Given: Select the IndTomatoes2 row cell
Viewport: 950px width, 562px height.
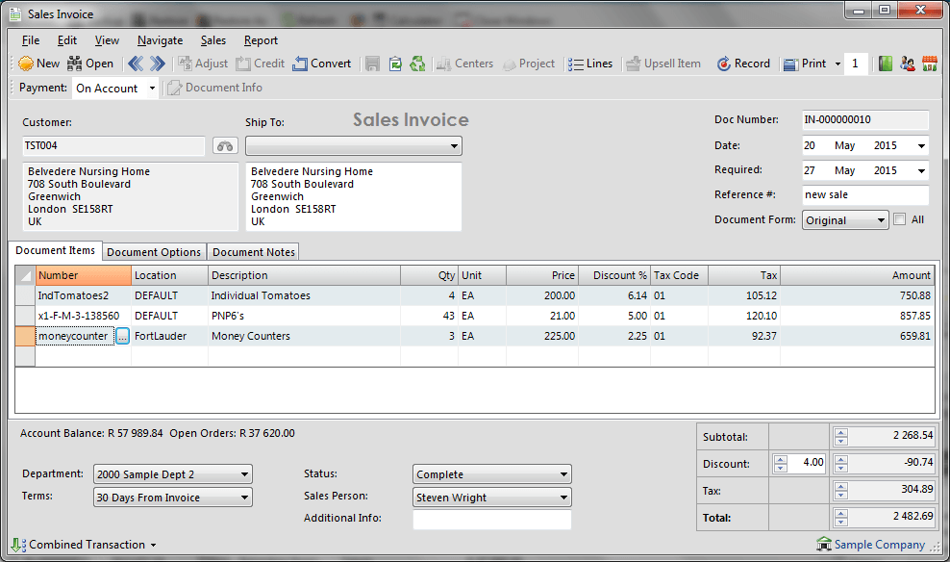Looking at the screenshot, I should pos(84,295).
